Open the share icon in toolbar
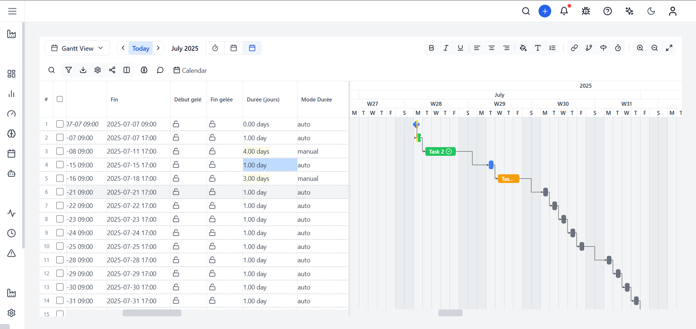The image size is (696, 329). (x=112, y=70)
